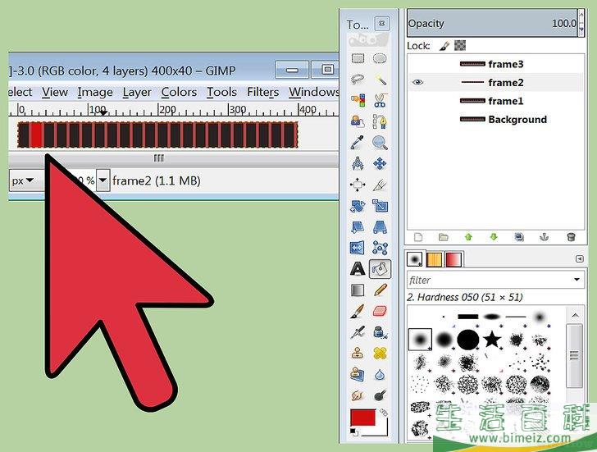Duplicate the selected layer button
The height and width of the screenshot is (452, 597).
coord(519,238)
